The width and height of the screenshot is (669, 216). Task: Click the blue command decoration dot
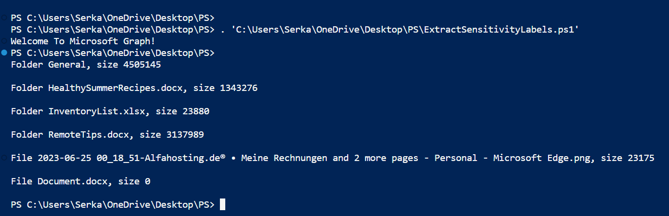(x=4, y=52)
